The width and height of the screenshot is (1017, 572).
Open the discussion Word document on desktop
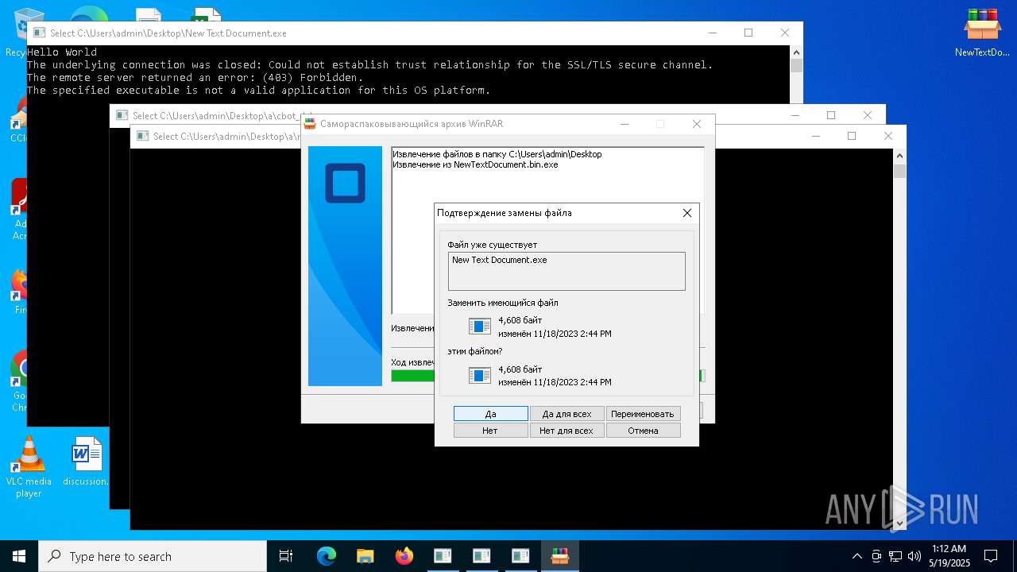(x=87, y=462)
